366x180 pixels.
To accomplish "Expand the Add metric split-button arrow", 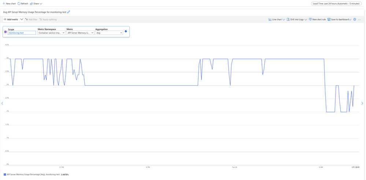I will (22, 19).
